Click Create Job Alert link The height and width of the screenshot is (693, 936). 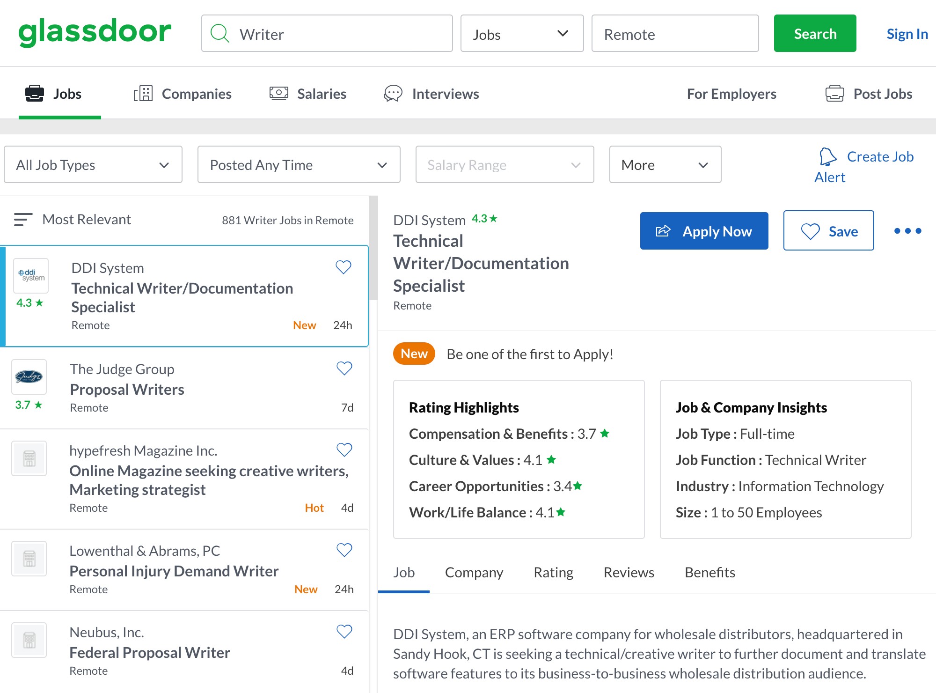[864, 167]
